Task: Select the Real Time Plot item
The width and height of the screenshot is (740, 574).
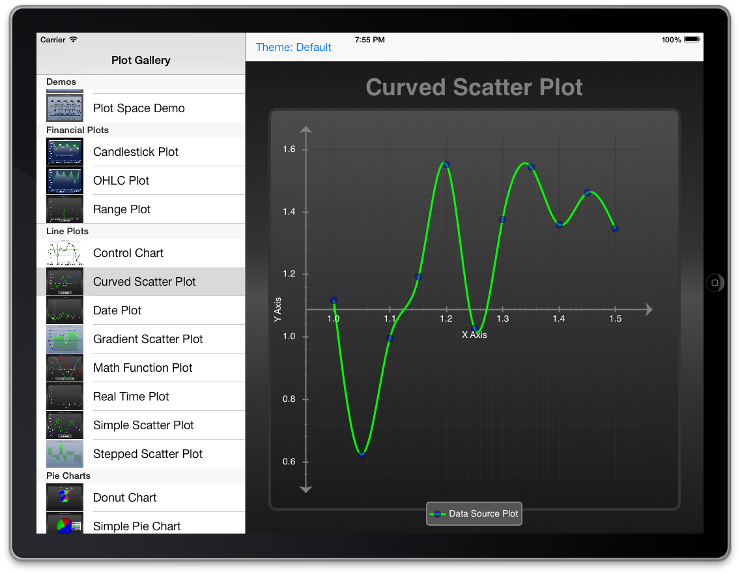Action: 131,397
